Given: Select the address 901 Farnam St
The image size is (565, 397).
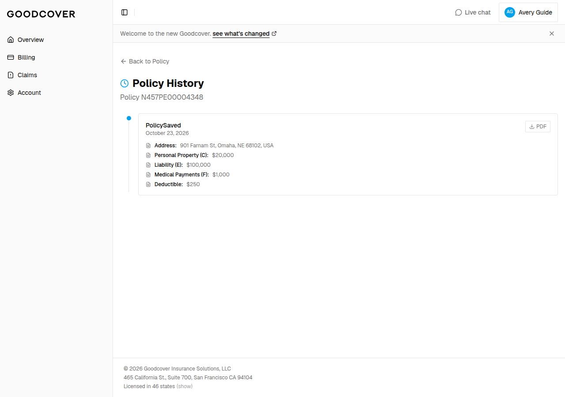Looking at the screenshot, I should point(227,146).
